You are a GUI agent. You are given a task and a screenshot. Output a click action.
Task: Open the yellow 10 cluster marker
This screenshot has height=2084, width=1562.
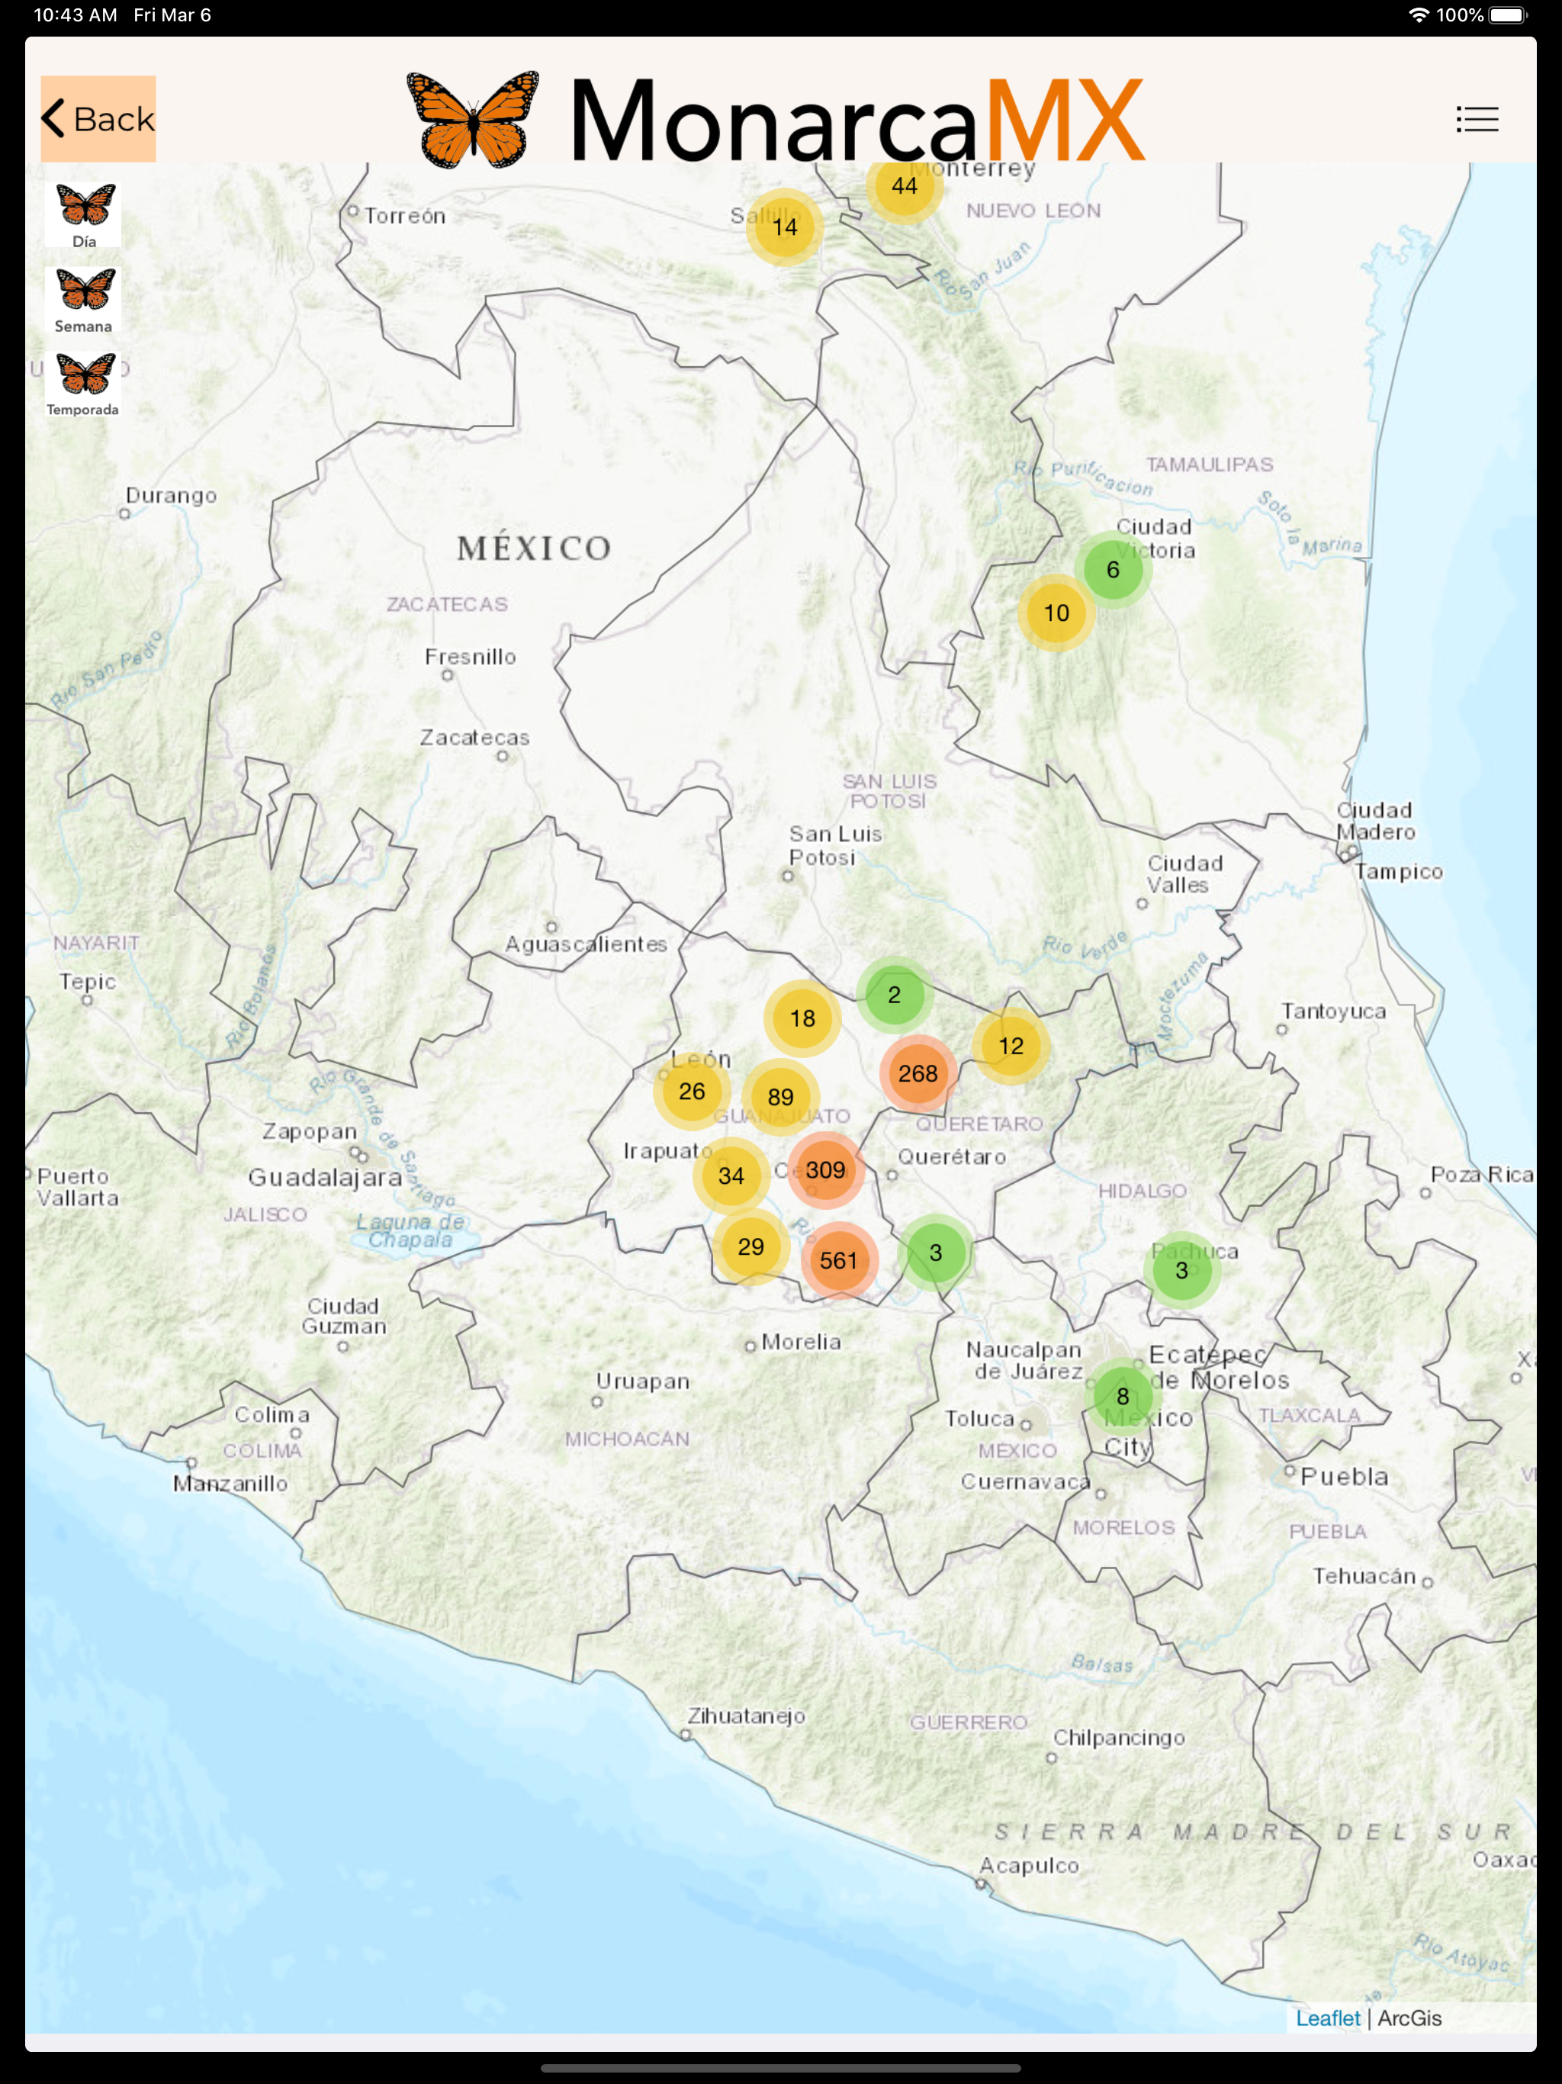click(1056, 613)
